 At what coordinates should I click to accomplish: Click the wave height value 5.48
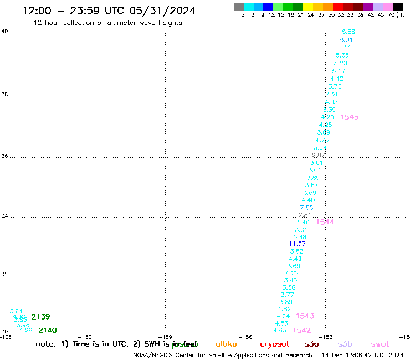coord(300,237)
